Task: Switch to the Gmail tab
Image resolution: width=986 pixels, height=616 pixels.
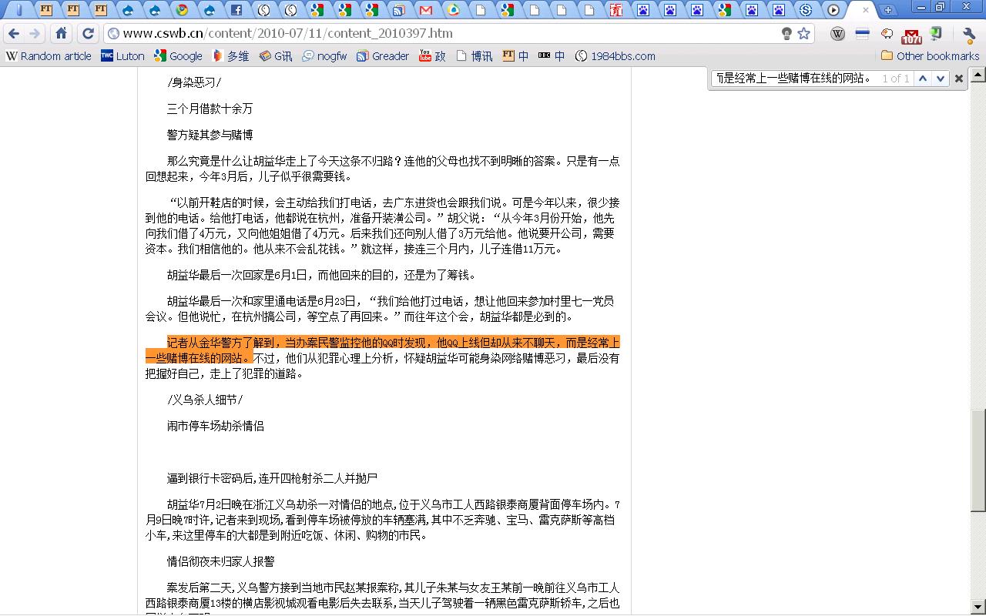Action: (425, 10)
